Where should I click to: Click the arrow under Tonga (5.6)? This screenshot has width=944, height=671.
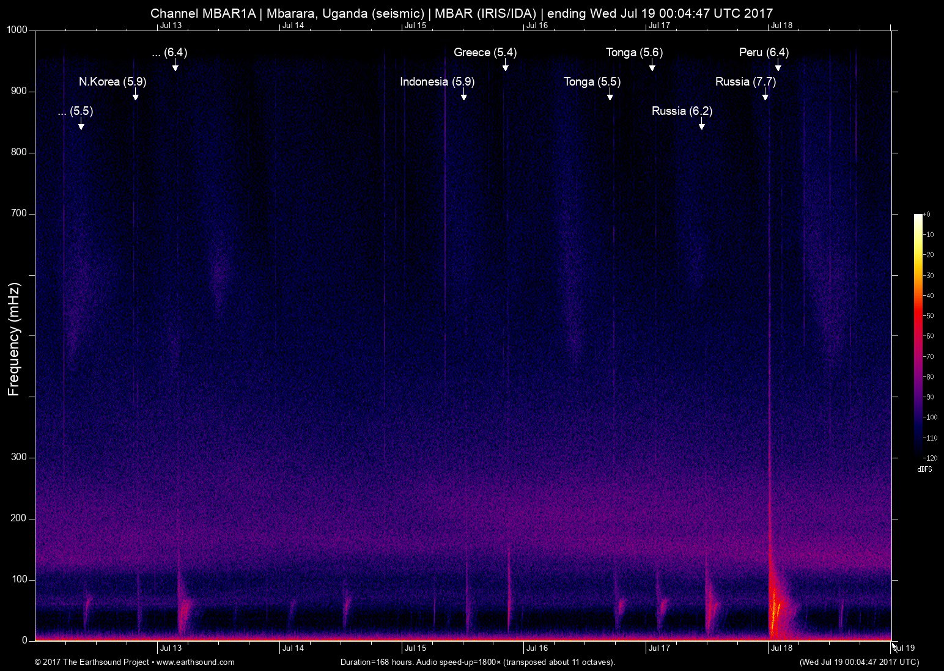pyautogui.click(x=652, y=67)
